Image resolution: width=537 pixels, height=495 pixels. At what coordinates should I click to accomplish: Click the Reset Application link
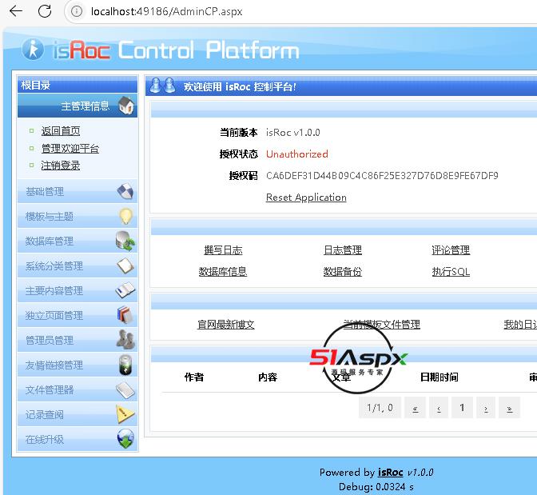[x=306, y=198]
